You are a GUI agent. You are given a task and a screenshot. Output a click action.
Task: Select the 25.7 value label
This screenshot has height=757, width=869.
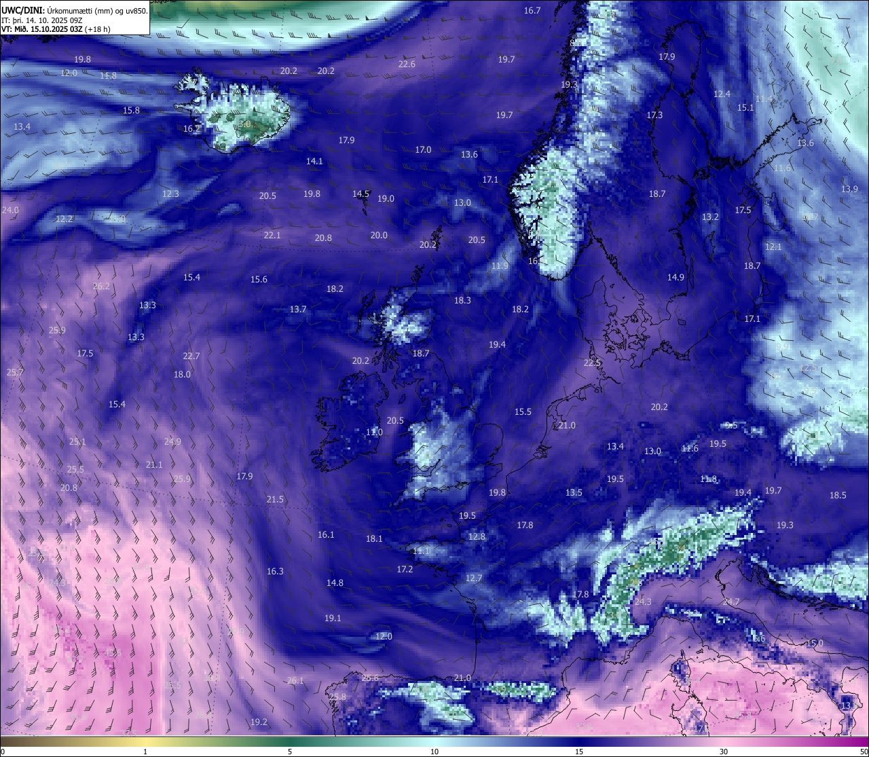15,373
